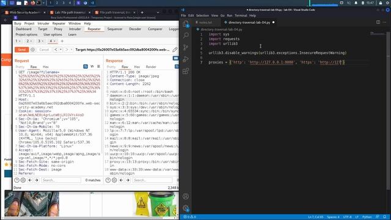391x220 pixels.
Task: Open Repeater tab 3 dropdown arrow
Action: (43, 41)
